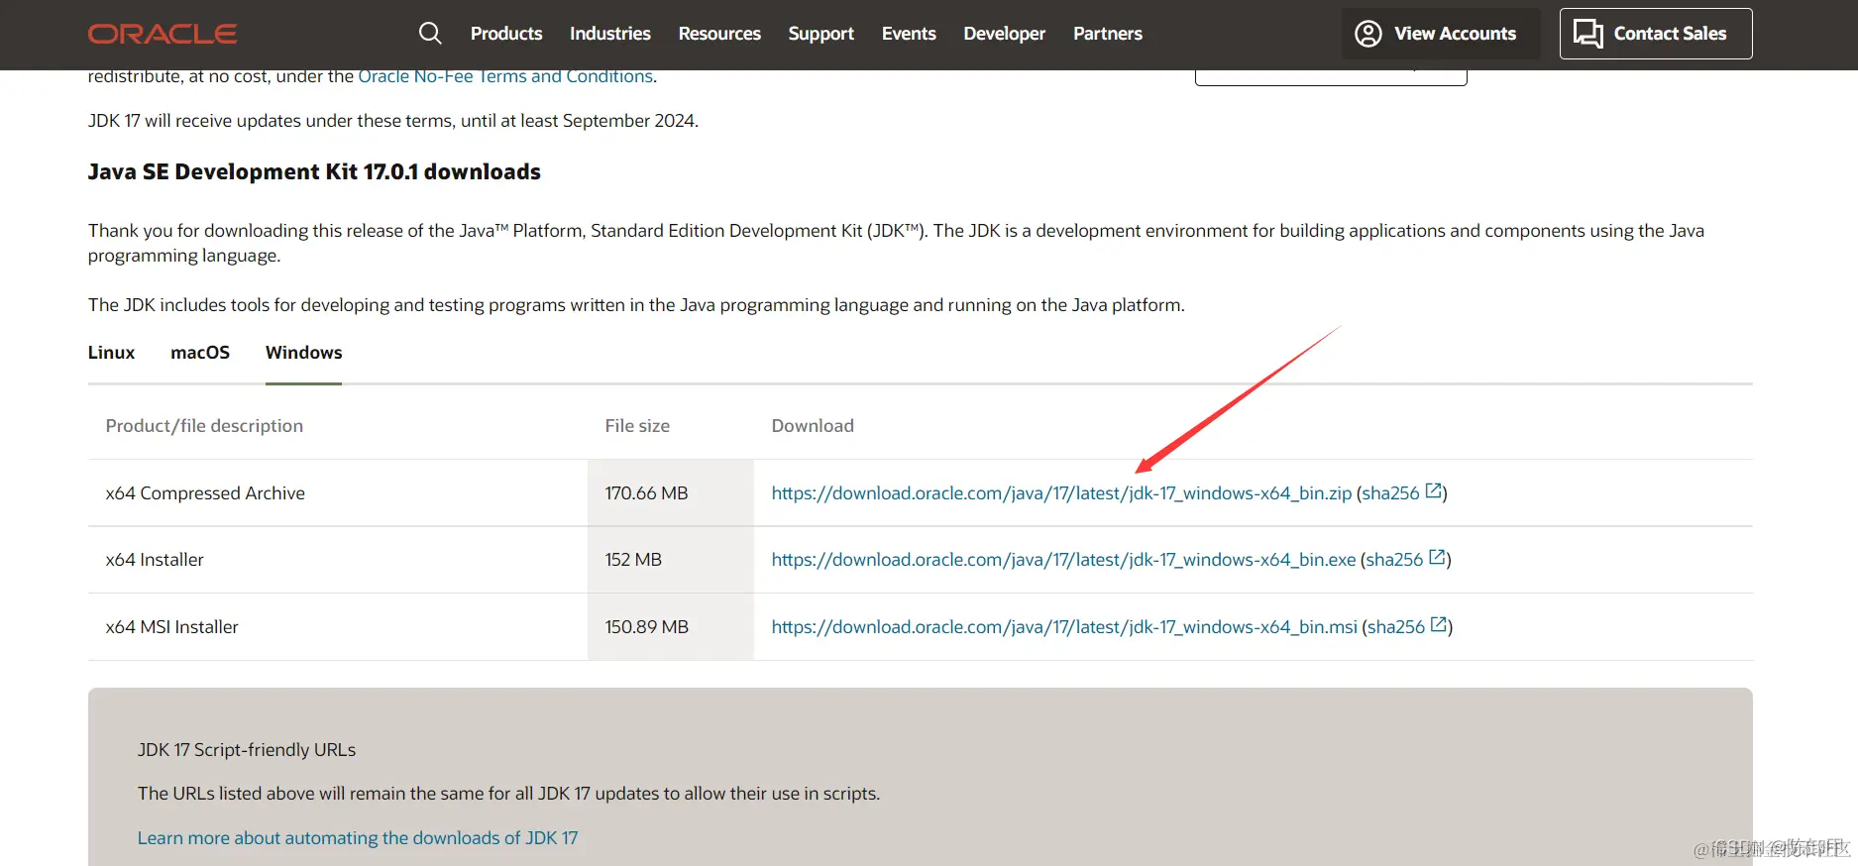Click the 150.89 MB file size

pyautogui.click(x=646, y=627)
